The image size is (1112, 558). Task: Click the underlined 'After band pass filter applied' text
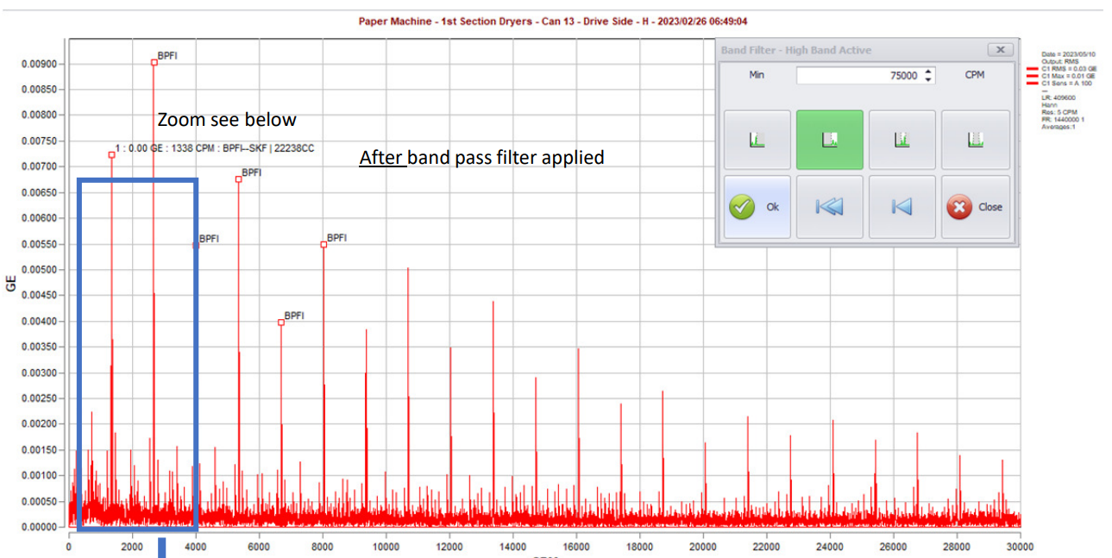(481, 158)
